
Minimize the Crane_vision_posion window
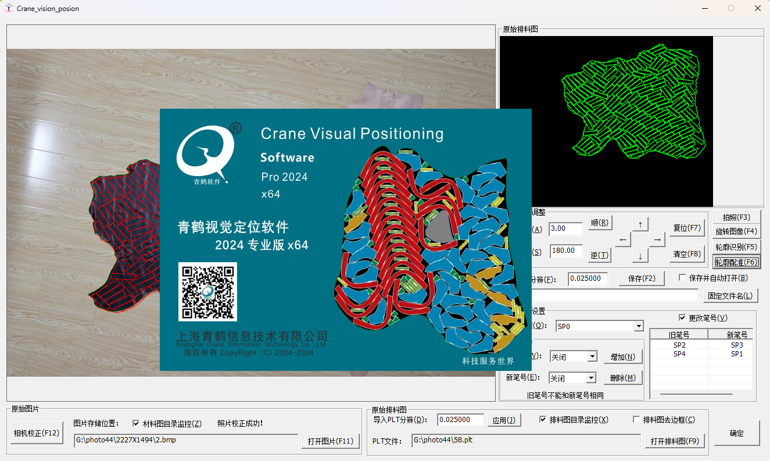tap(705, 8)
